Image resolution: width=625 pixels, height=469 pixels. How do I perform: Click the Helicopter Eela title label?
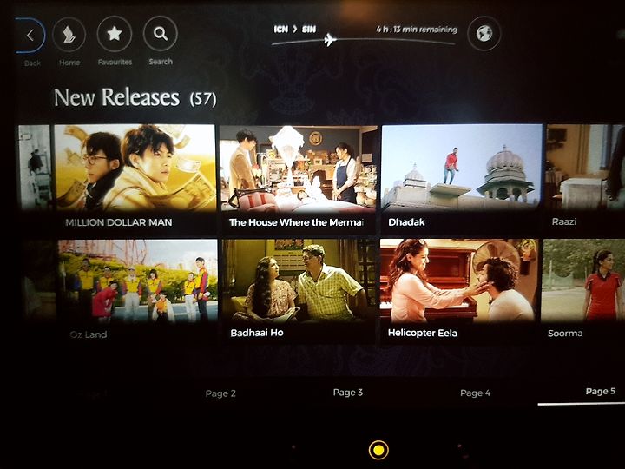tap(423, 333)
